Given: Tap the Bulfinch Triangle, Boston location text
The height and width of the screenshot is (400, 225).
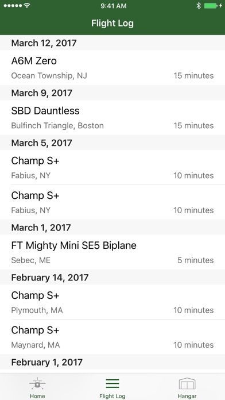Looking at the screenshot, I should 57,126.
